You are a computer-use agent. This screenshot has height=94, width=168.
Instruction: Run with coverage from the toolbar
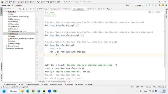153,5
